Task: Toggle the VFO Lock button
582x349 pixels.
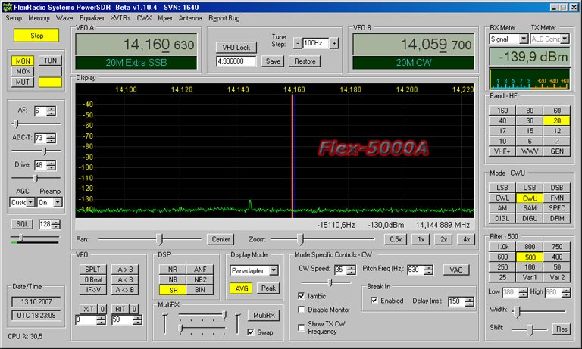Action: (236, 48)
